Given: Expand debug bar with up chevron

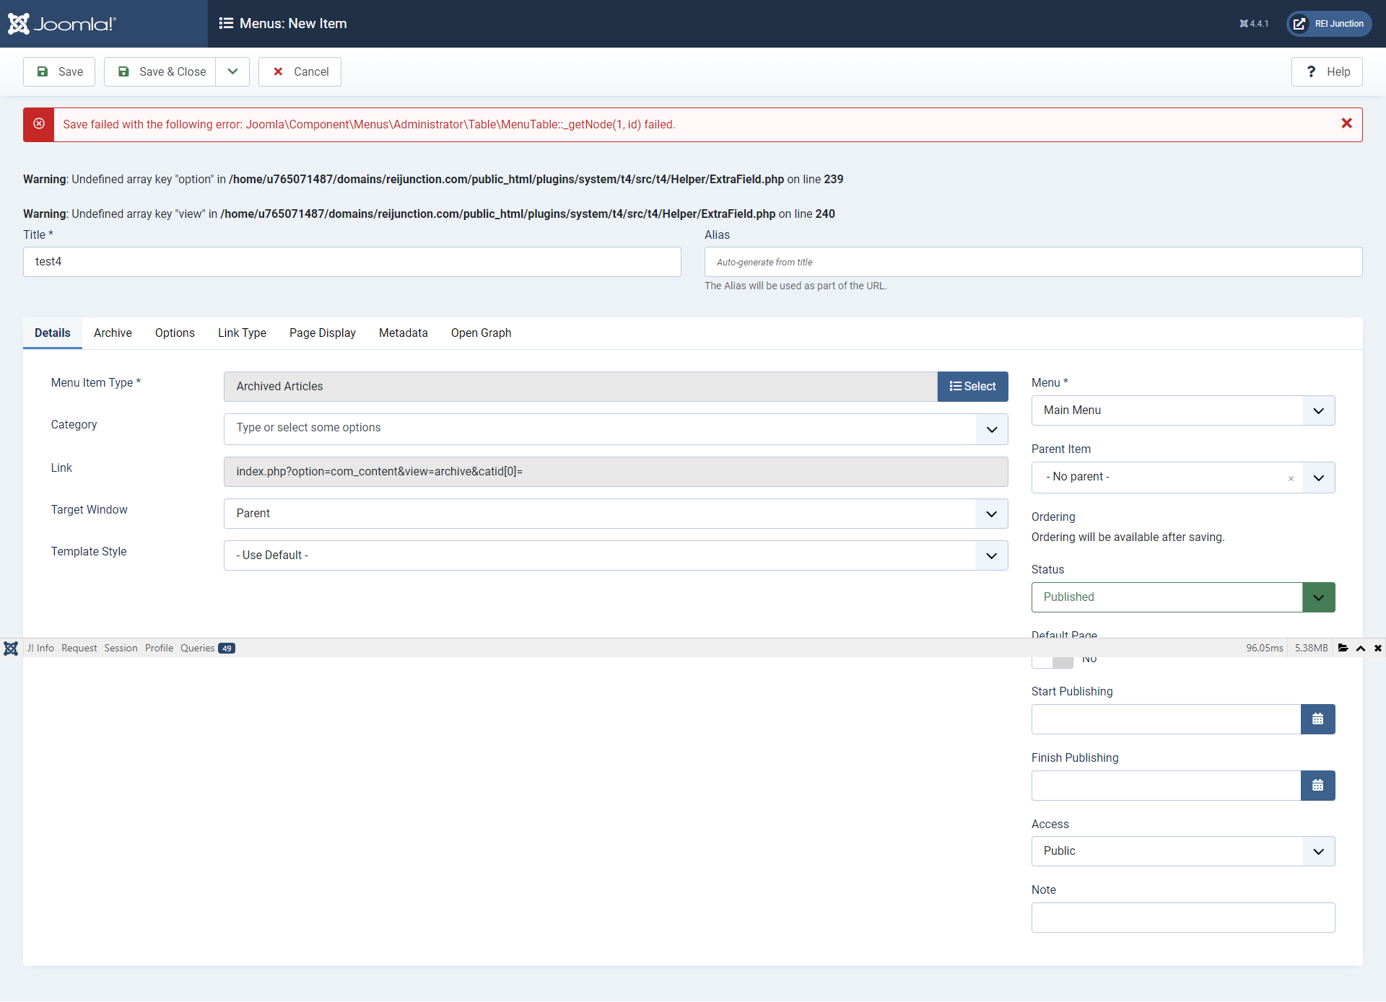Looking at the screenshot, I should coord(1361,648).
